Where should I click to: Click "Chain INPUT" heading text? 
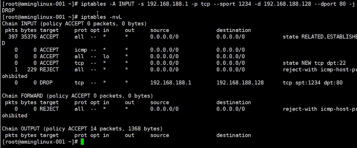(x=19, y=24)
